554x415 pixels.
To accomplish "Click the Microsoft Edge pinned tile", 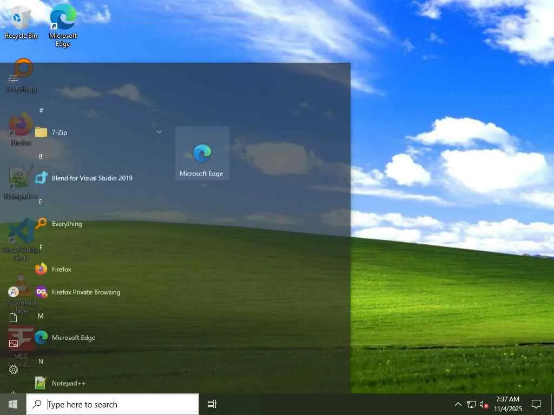I will 202,153.
